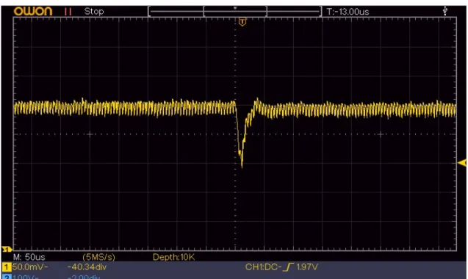
Task: Select the orange T trigger position marker
Action: [242, 22]
